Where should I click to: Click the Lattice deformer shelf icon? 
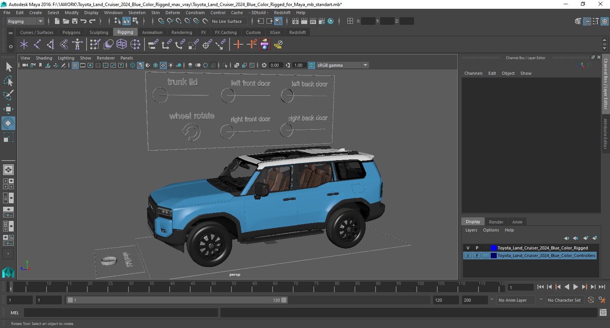(122, 45)
